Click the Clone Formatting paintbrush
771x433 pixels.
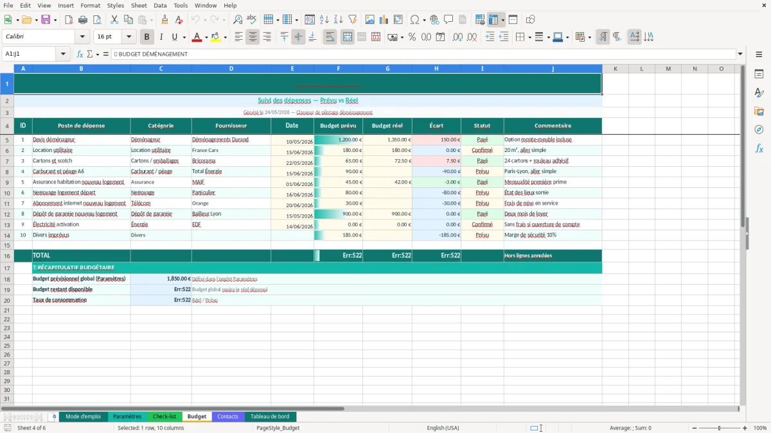(165, 20)
